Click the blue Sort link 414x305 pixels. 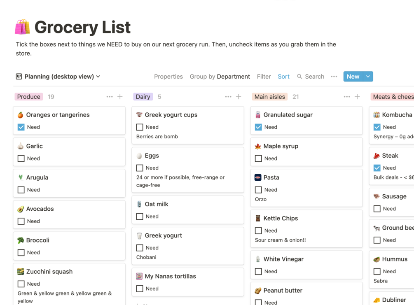coord(283,77)
